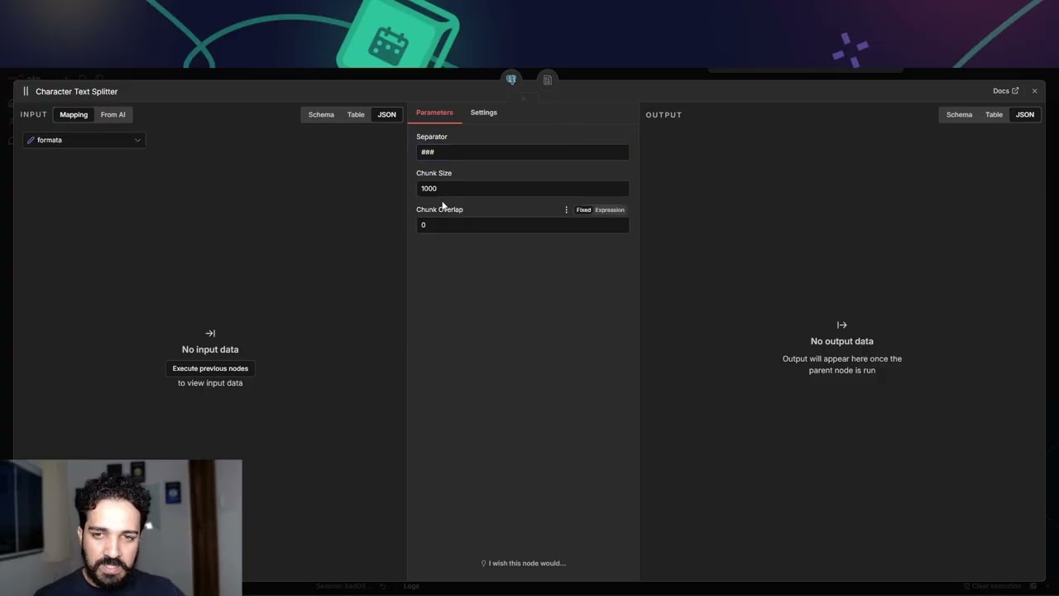Close the Character Text Splitter panel
Viewport: 1059px width, 596px height.
(x=1034, y=91)
